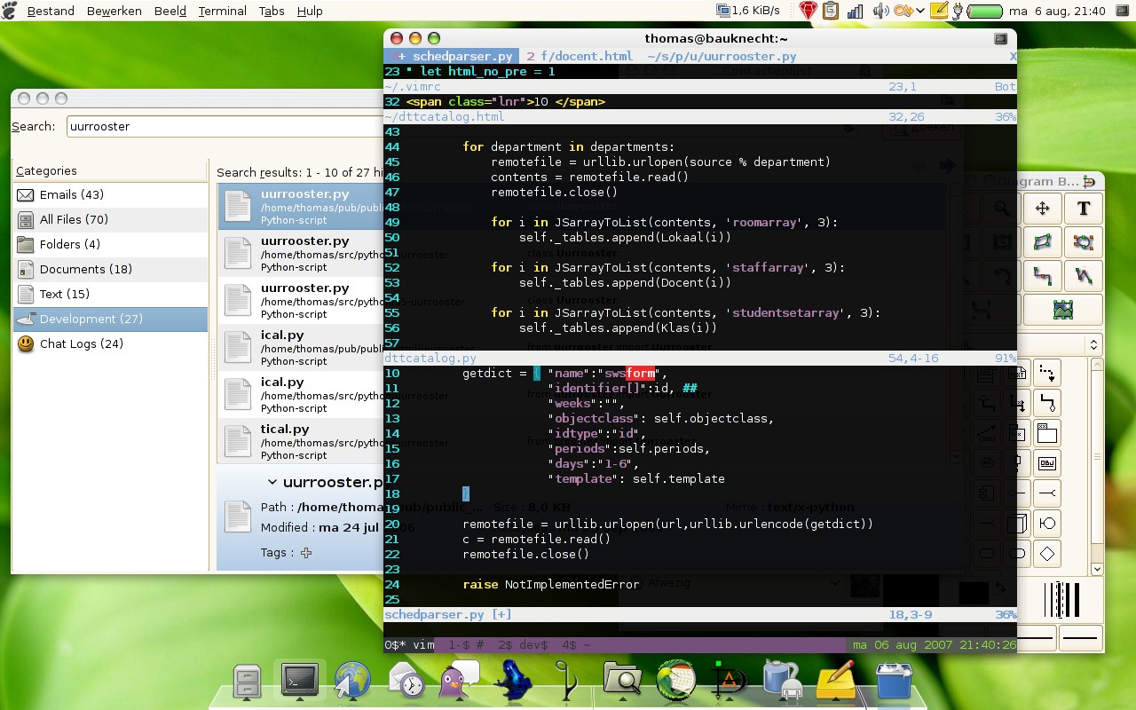
Task: Open the Dia compass dock icon
Action: coord(730,681)
